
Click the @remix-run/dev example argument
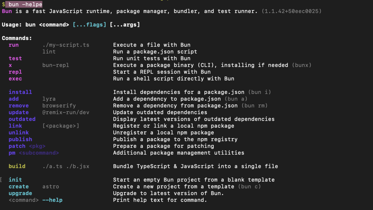pyautogui.click(x=66, y=112)
